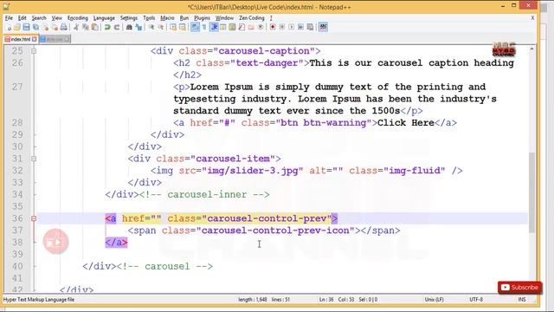Open the Tools menu

pyautogui.click(x=149, y=17)
